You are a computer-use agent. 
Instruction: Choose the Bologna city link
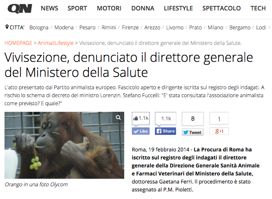coord(39,28)
